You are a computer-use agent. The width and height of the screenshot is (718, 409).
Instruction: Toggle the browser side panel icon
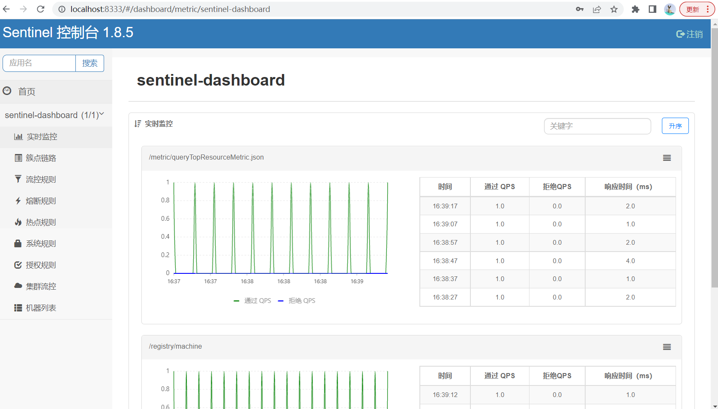coord(652,9)
